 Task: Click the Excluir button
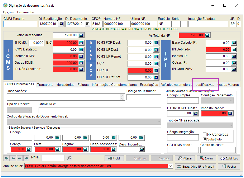(x=207, y=159)
